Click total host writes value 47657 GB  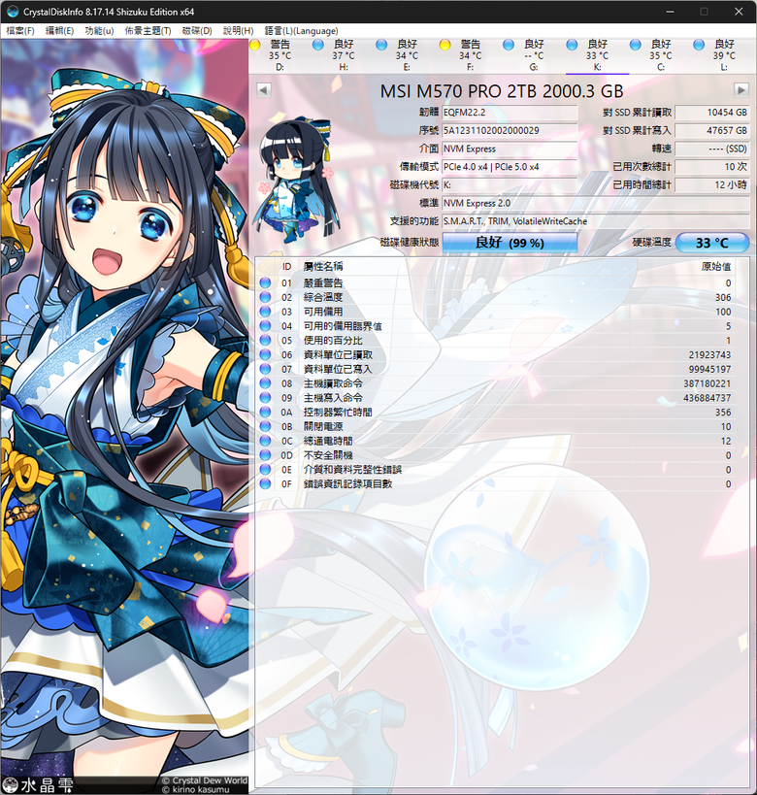[x=712, y=131]
